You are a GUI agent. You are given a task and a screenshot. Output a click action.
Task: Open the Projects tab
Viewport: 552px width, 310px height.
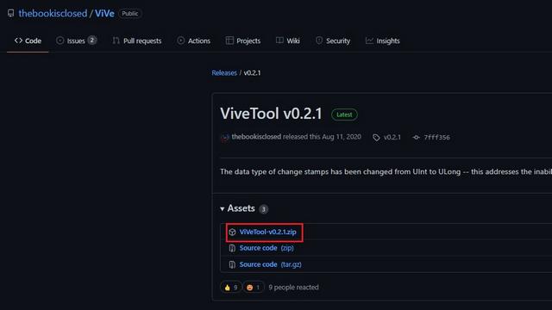(243, 40)
